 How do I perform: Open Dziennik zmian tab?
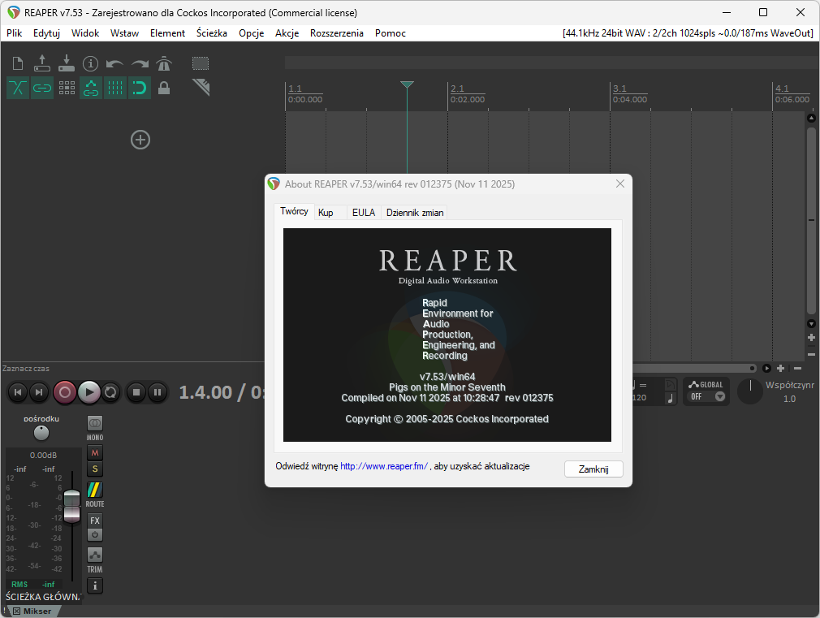(x=415, y=213)
